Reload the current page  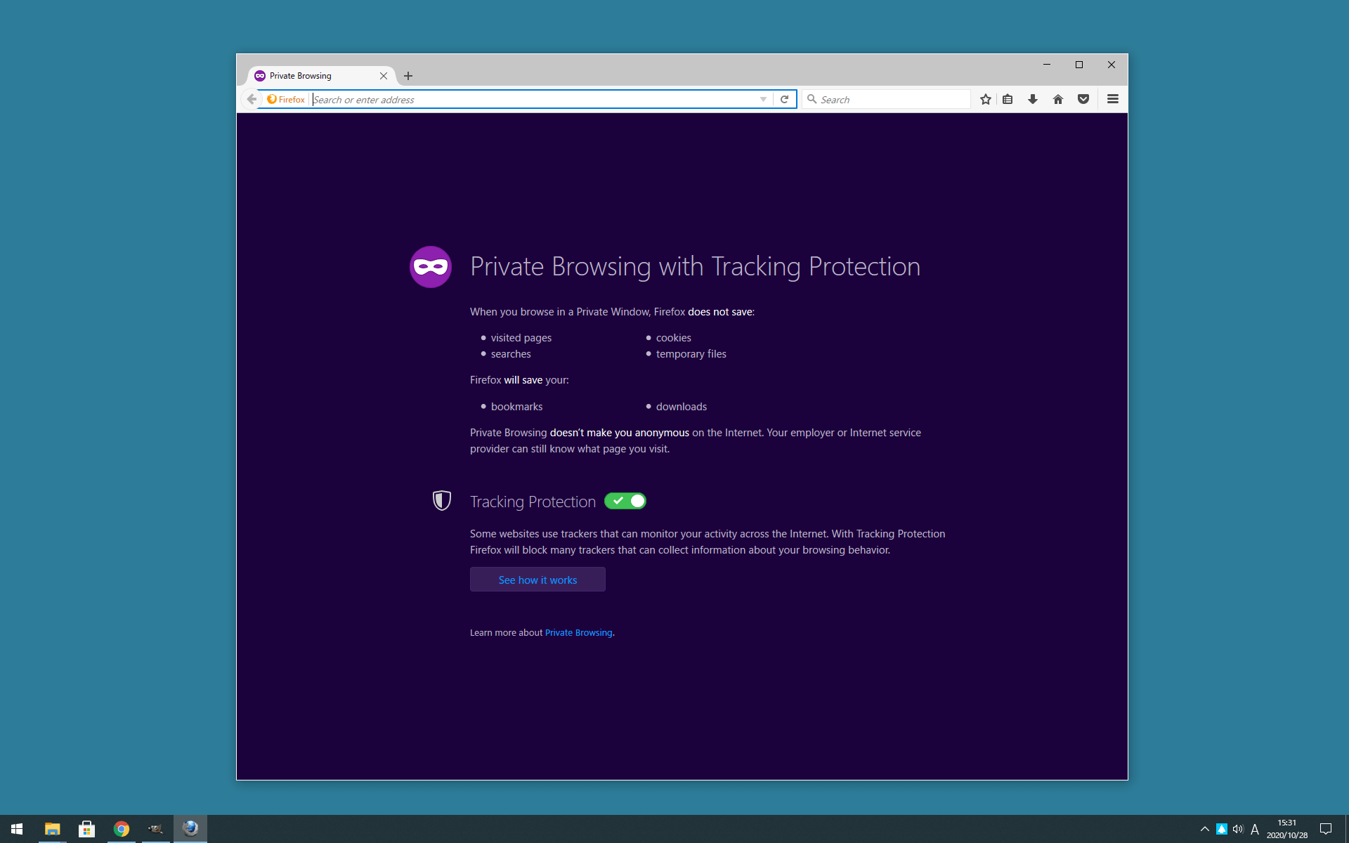click(x=784, y=99)
